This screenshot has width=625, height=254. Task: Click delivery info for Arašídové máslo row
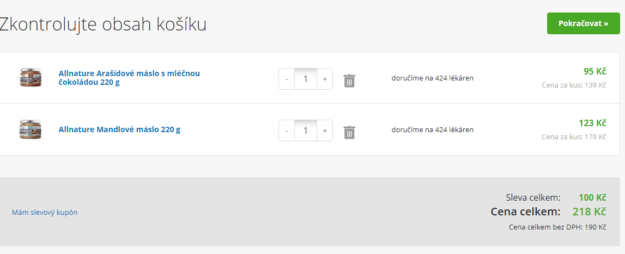pos(433,78)
